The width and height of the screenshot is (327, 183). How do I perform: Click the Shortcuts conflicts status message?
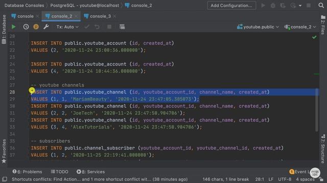[100, 179]
